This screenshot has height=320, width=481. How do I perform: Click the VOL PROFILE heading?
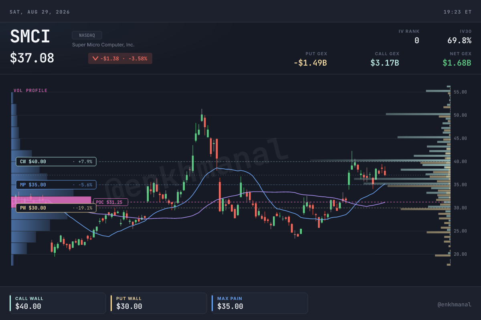point(30,91)
